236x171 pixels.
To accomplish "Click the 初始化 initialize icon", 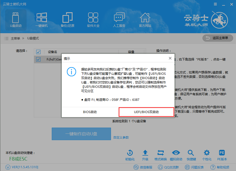I will point(129,155).
